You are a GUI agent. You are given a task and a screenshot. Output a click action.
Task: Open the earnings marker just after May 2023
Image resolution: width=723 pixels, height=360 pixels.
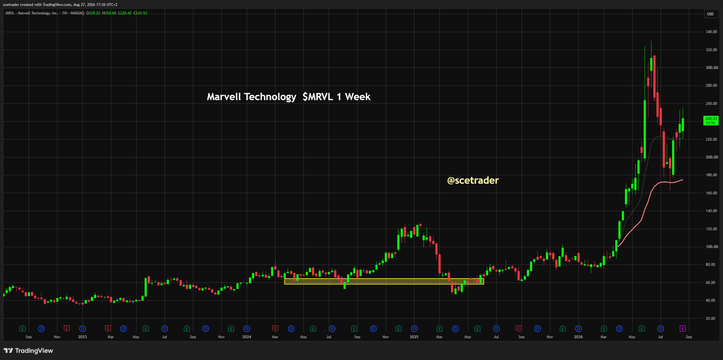[x=146, y=328]
